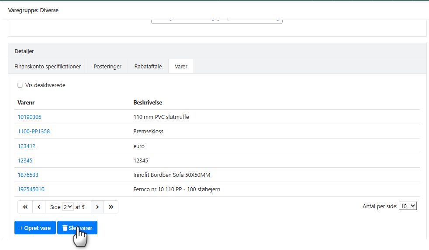429x250 pixels.
Task: Go to previous page arrow
Action: click(39, 207)
